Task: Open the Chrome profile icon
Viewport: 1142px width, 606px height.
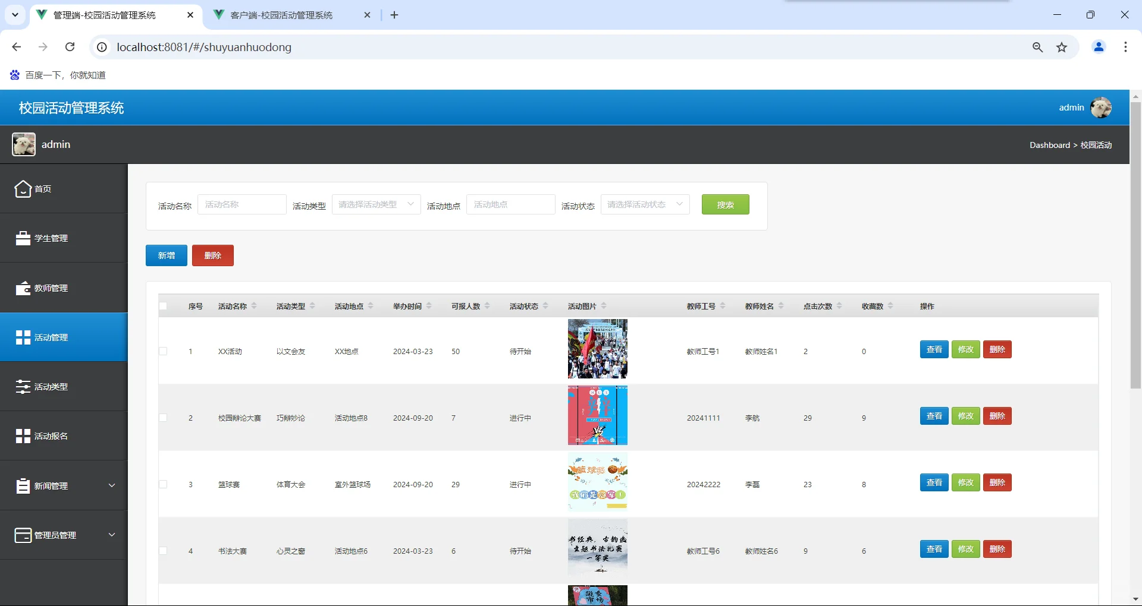Action: click(1099, 47)
